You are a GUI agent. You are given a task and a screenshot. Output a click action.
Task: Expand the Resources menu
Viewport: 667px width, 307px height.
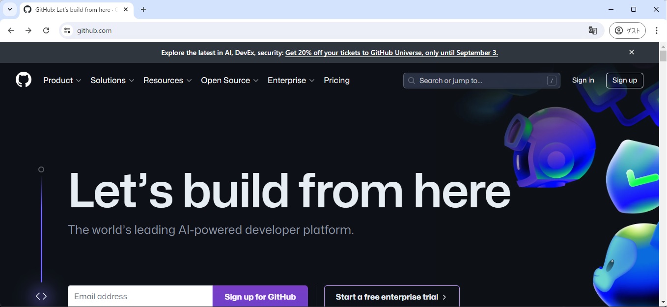(x=167, y=80)
